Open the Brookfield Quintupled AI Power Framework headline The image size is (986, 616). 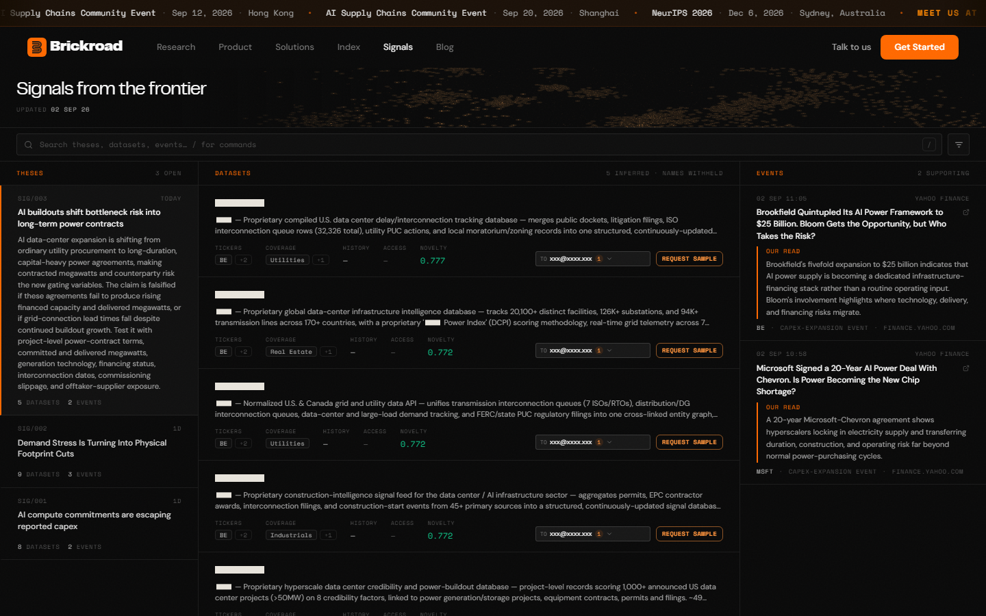[851, 224]
